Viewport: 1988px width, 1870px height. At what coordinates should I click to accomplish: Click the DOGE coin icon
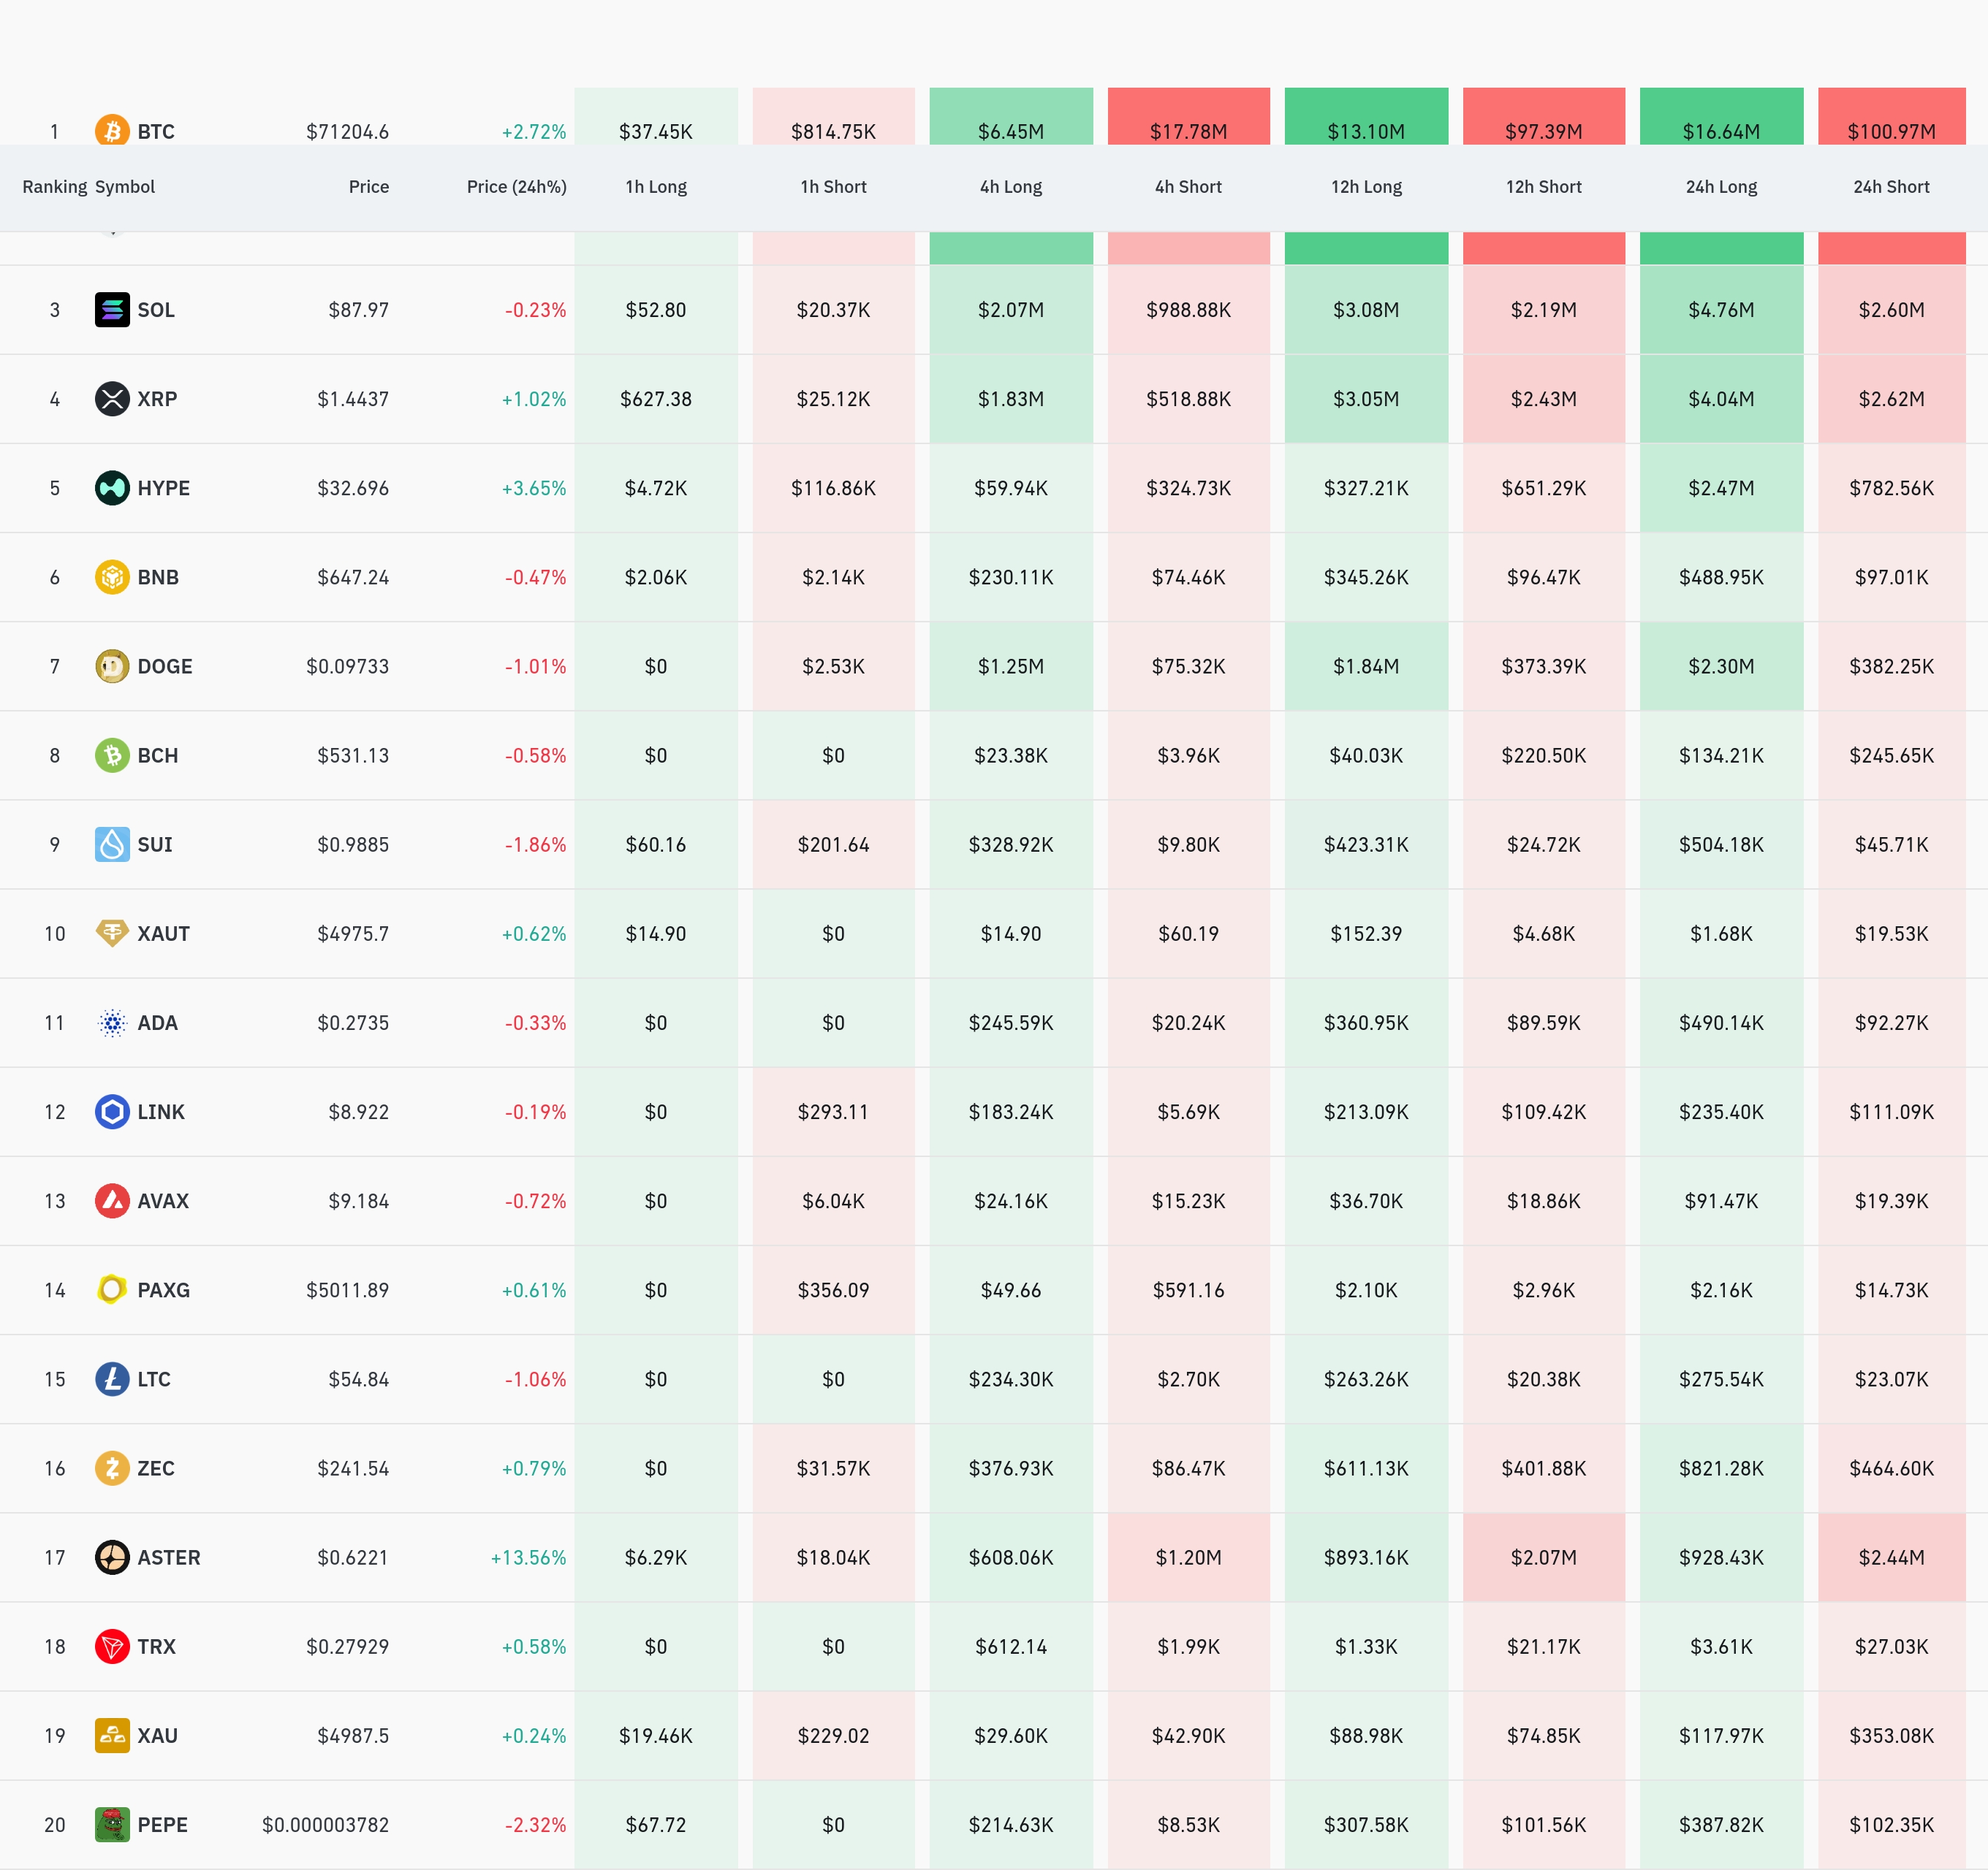(x=112, y=667)
